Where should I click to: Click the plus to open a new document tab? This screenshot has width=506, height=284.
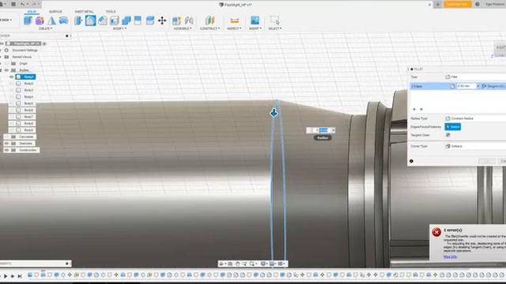[437, 5]
